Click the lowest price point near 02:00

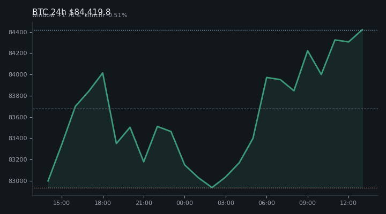pos(212,187)
